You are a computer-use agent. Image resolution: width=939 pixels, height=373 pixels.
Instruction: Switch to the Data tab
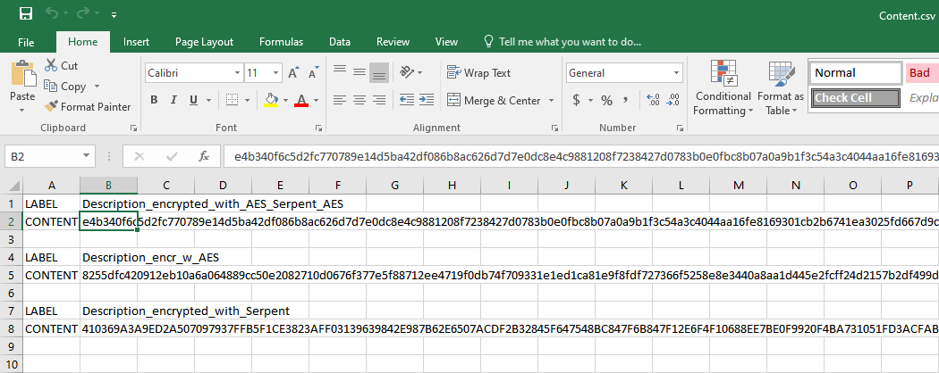pos(340,42)
